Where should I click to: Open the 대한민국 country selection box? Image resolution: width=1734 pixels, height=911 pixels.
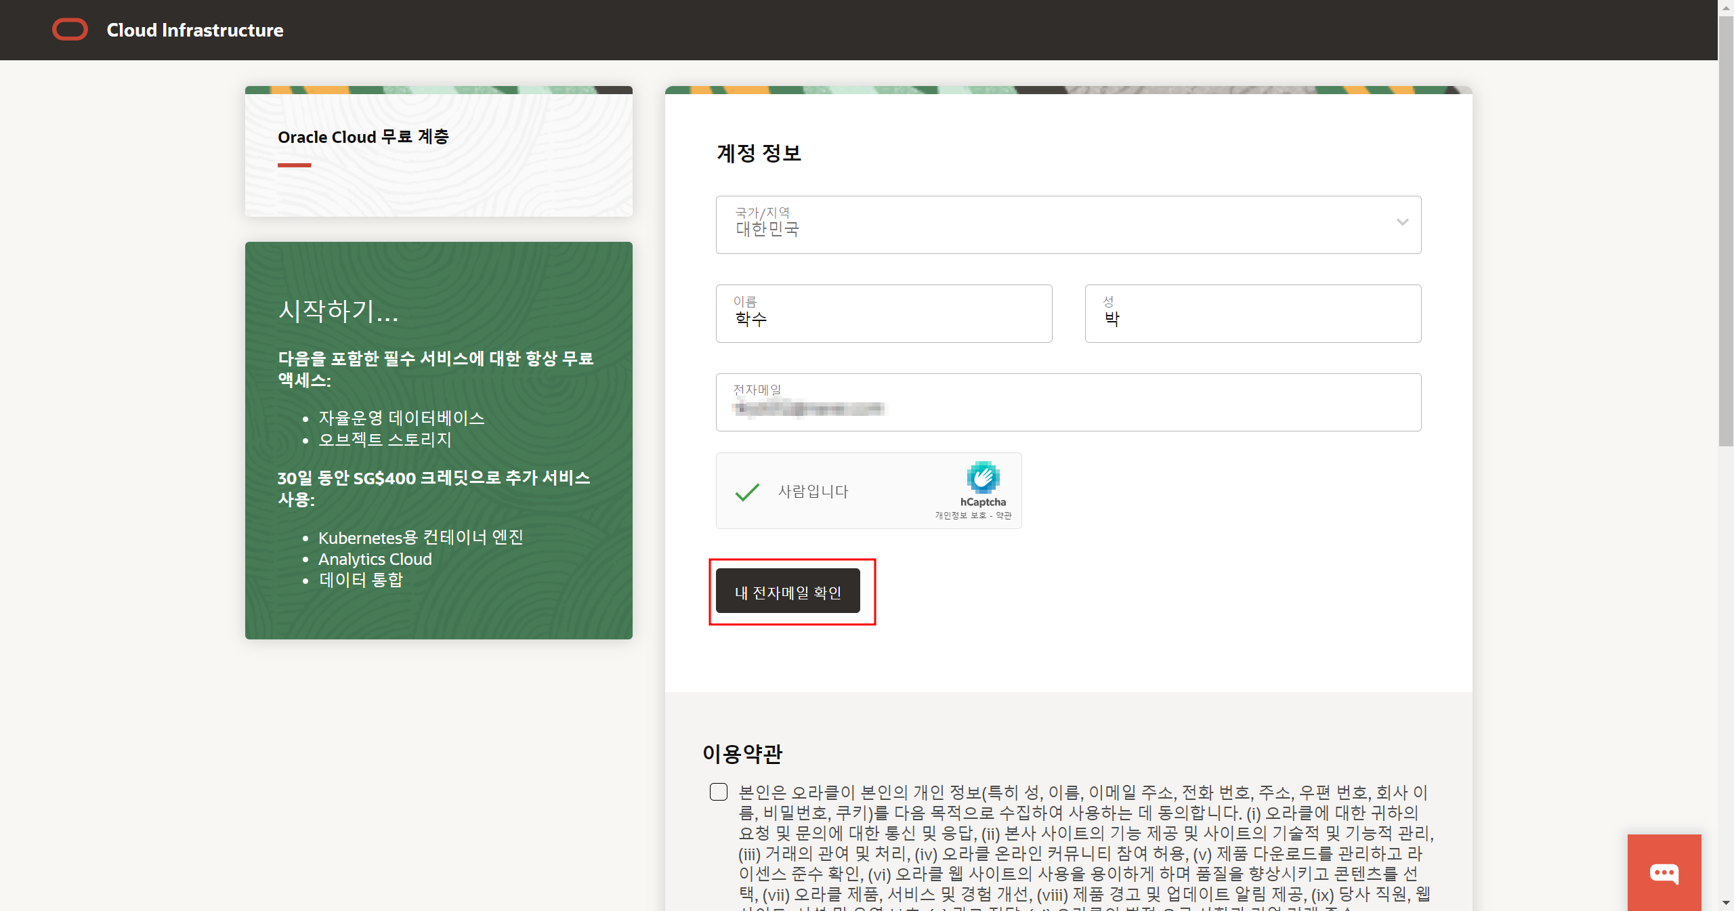click(1016, 225)
